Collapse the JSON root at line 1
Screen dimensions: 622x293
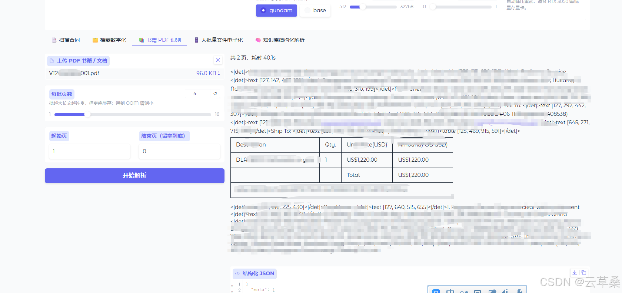232,286
